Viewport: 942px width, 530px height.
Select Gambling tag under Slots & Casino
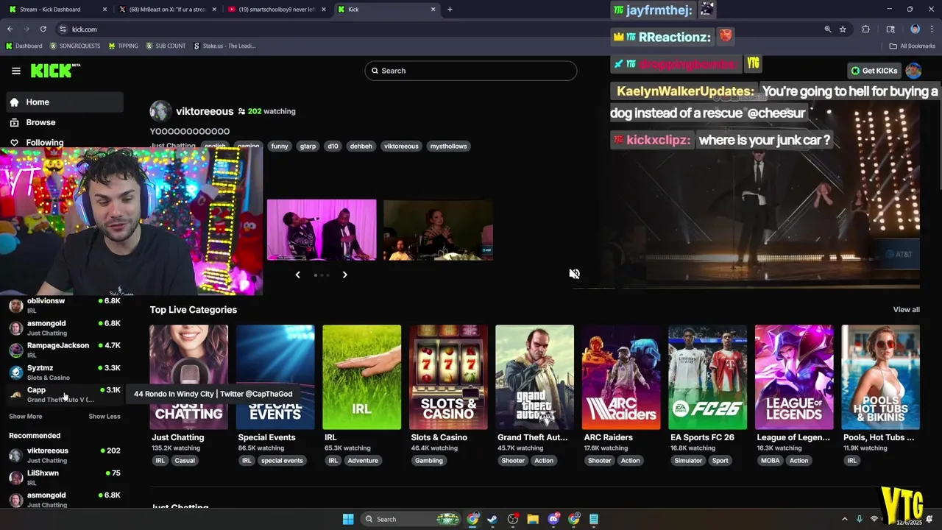tap(428, 461)
